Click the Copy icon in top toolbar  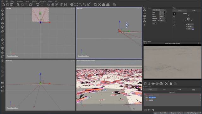(22, 4)
